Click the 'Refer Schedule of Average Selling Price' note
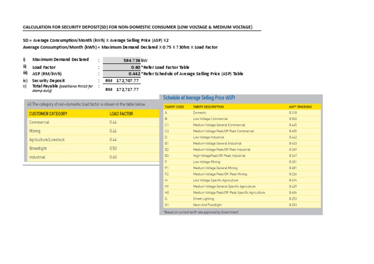 pos(192,74)
